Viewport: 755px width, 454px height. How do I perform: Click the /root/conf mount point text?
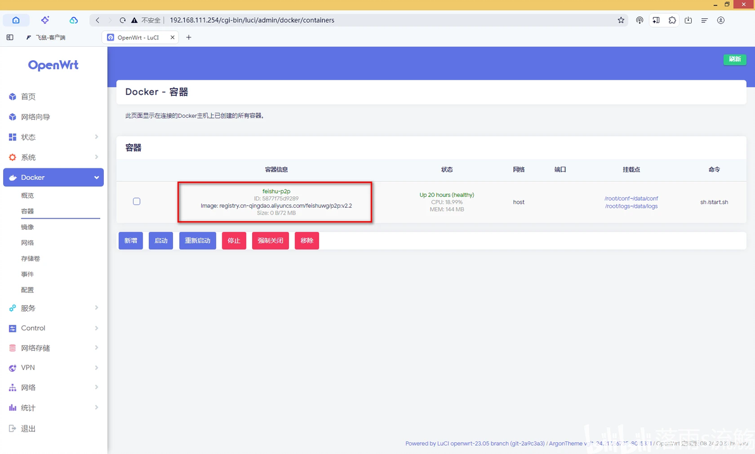pyautogui.click(x=631, y=198)
